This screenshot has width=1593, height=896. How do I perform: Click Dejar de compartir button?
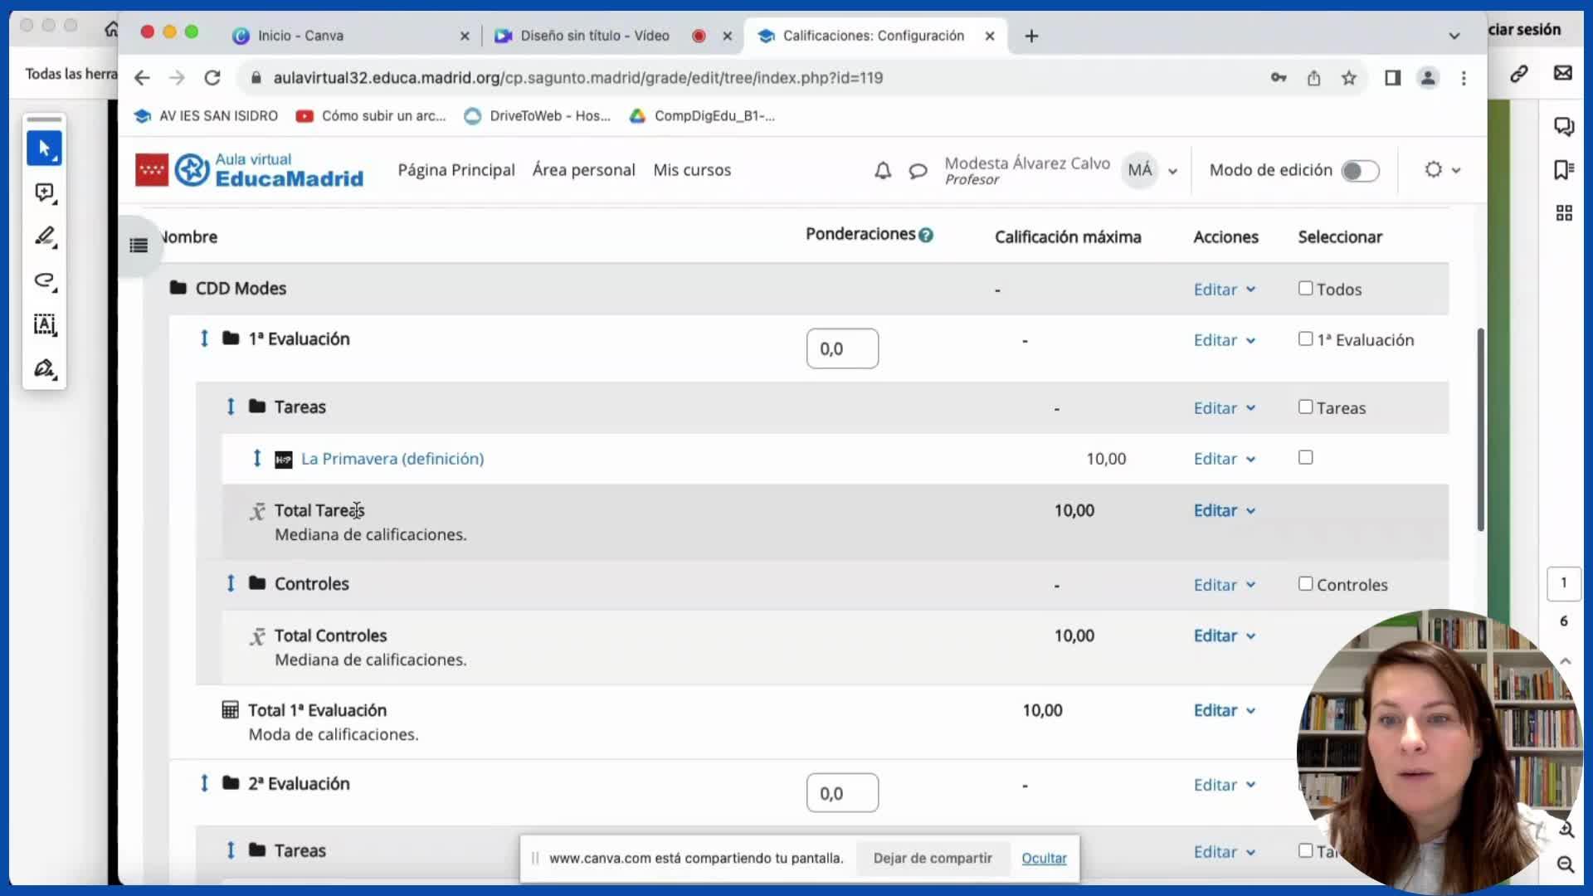tap(933, 858)
